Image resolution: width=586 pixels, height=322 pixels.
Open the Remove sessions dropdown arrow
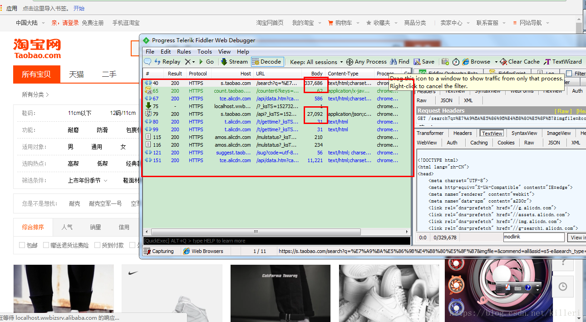(193, 62)
